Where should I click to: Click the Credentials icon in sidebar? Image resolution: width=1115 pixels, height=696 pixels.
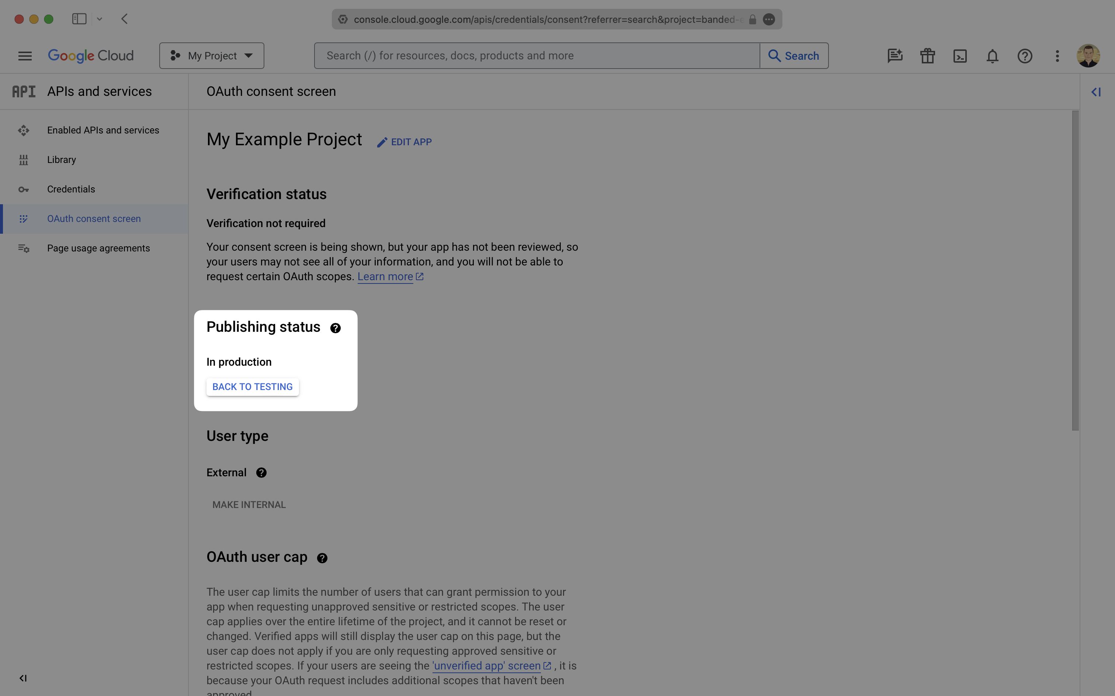coord(23,189)
